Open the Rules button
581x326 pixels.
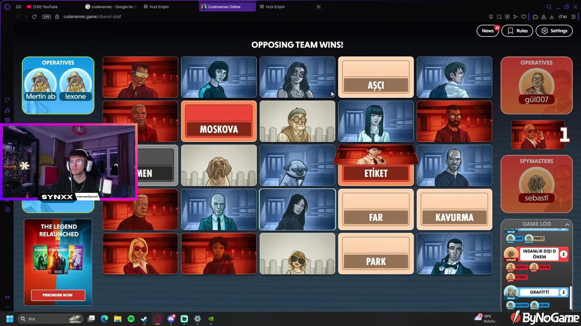click(x=517, y=31)
